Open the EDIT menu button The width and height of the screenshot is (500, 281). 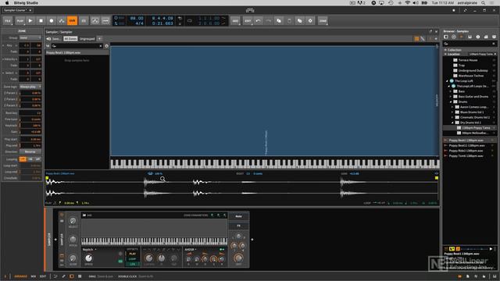pos(248,21)
